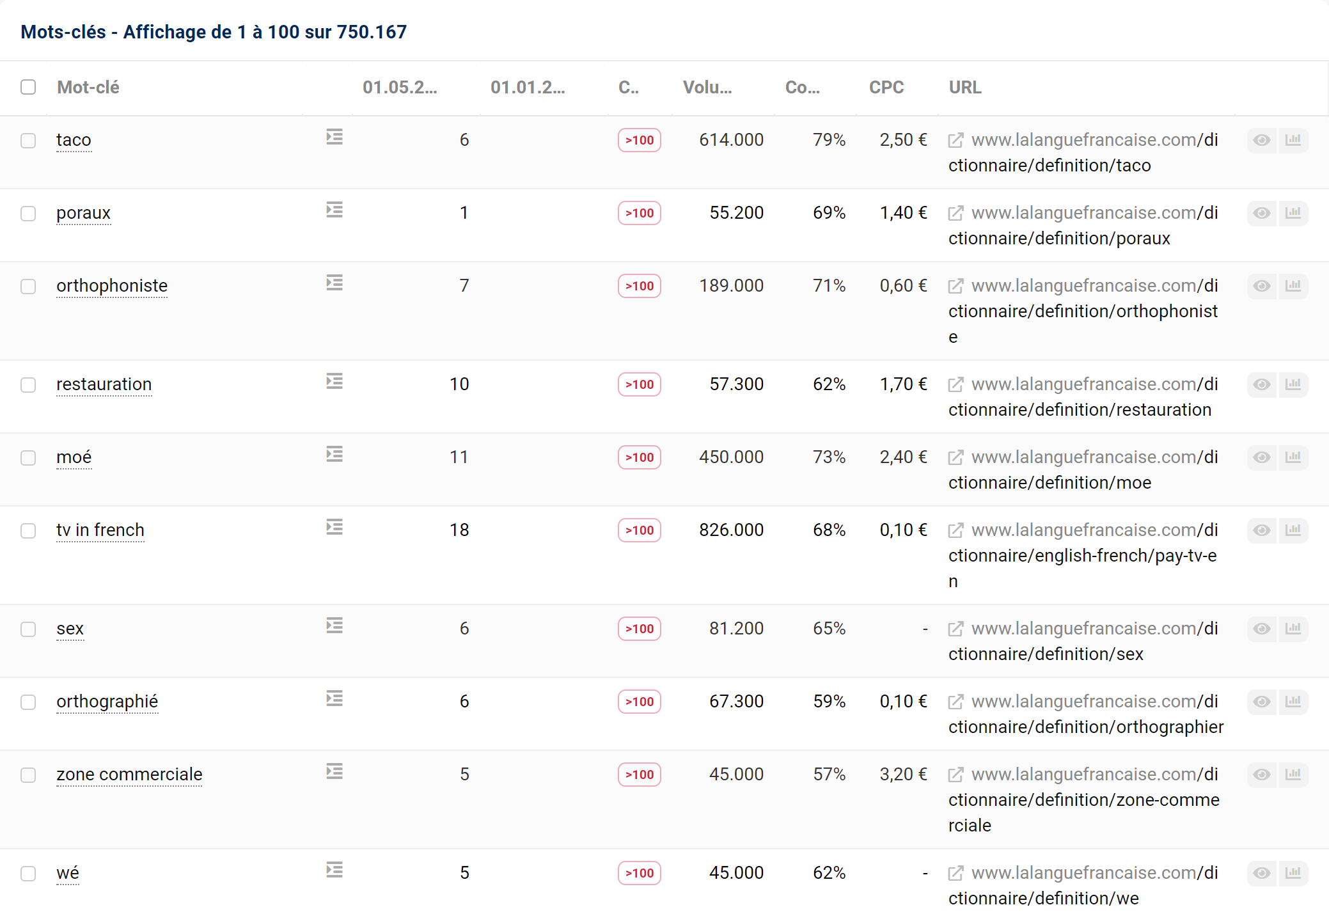Open external link icon for restauration URL

(955, 385)
